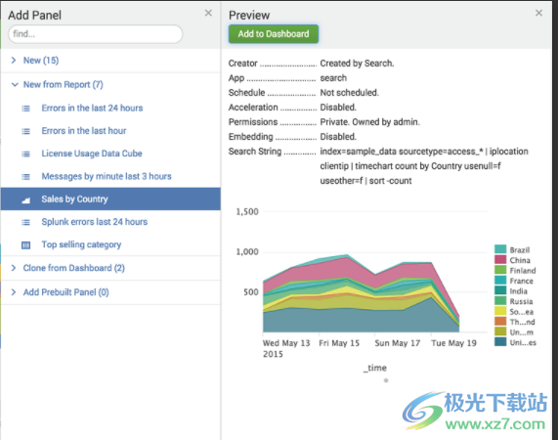Close the Preview pane
The image size is (558, 440).
pyautogui.click(x=538, y=13)
